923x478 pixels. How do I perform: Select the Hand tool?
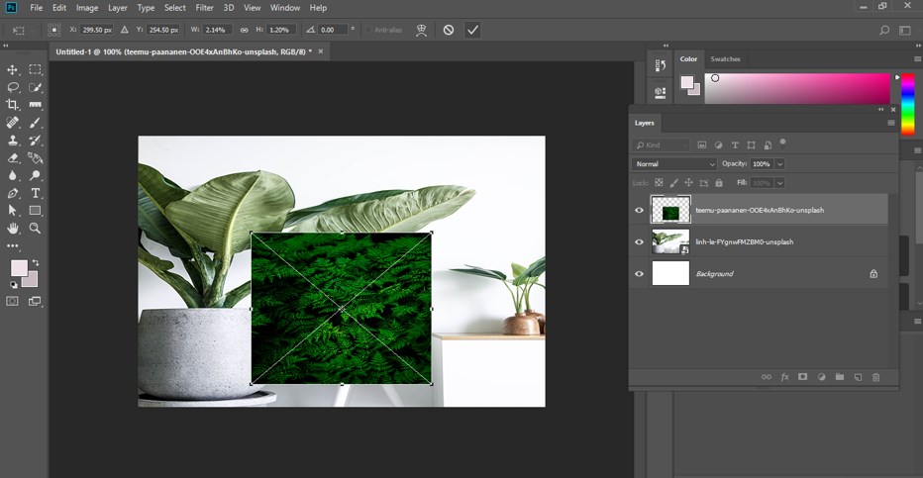pos(13,228)
